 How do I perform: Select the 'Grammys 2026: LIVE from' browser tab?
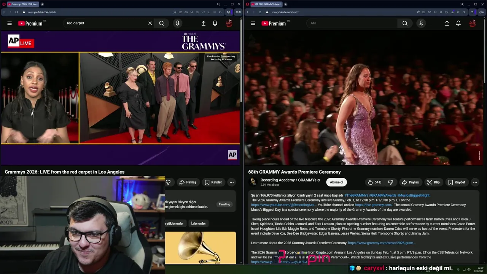(22, 4)
